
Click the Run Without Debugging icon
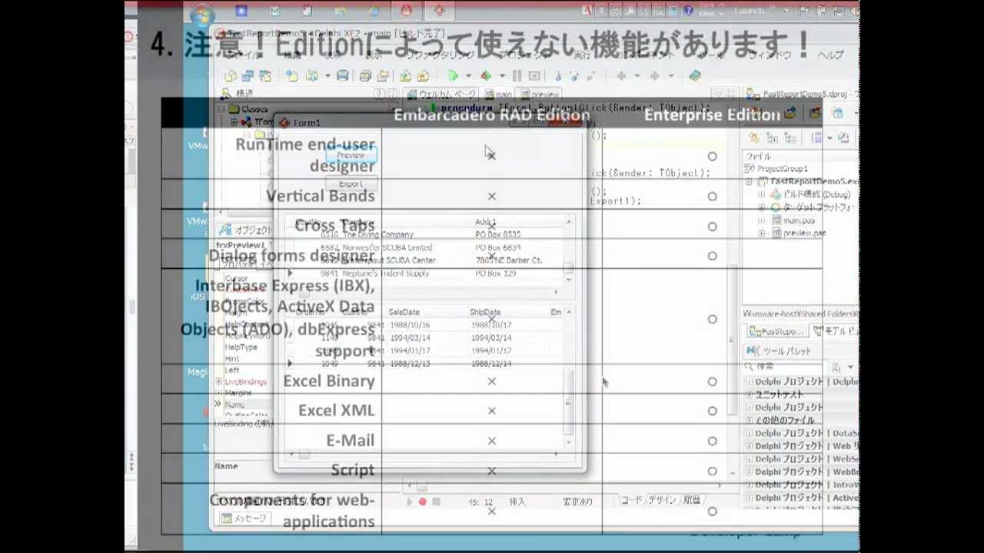486,76
